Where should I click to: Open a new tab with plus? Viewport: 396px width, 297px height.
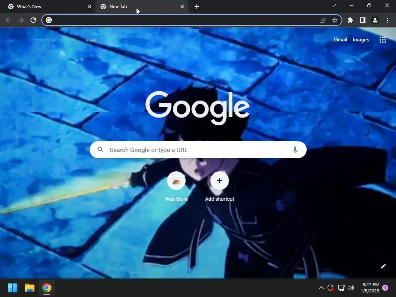click(x=197, y=7)
